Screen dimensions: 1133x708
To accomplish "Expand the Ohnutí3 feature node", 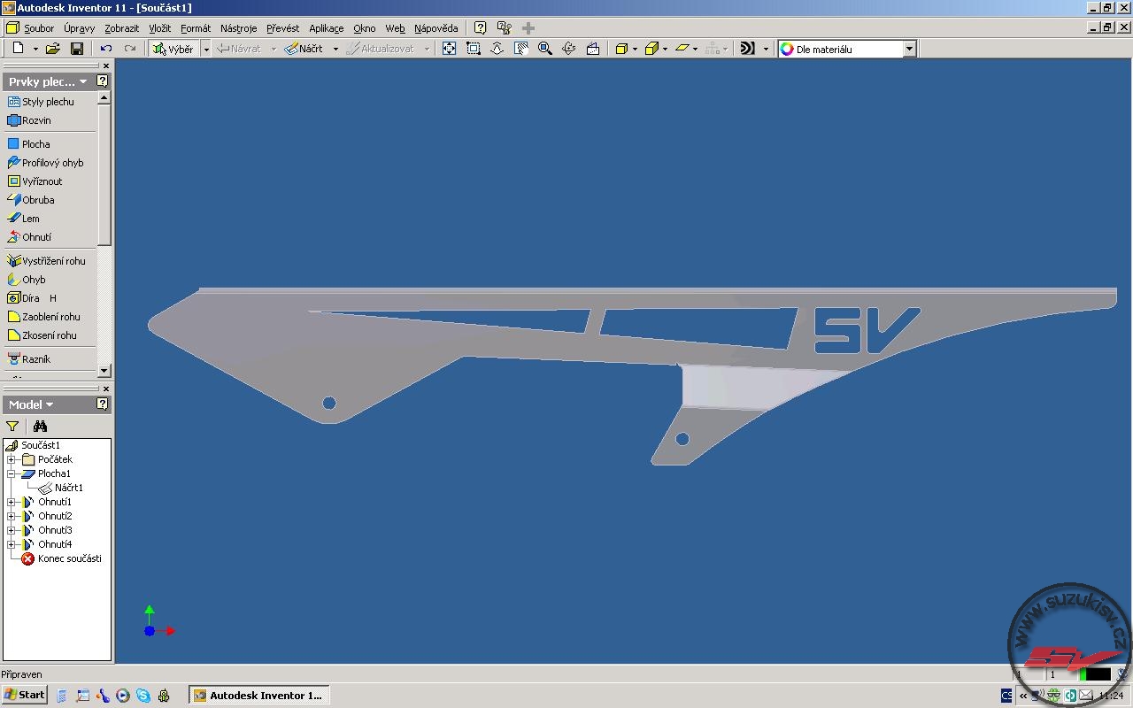I will 11,530.
